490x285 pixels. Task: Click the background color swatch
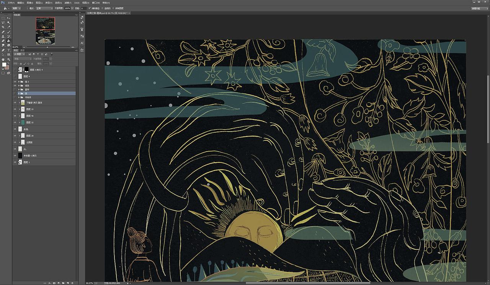7,68
